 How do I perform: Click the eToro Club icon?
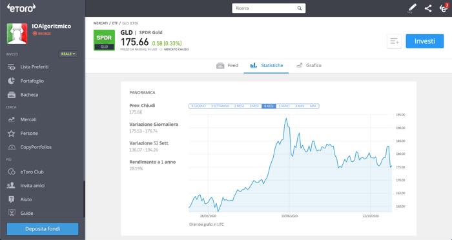11,172
